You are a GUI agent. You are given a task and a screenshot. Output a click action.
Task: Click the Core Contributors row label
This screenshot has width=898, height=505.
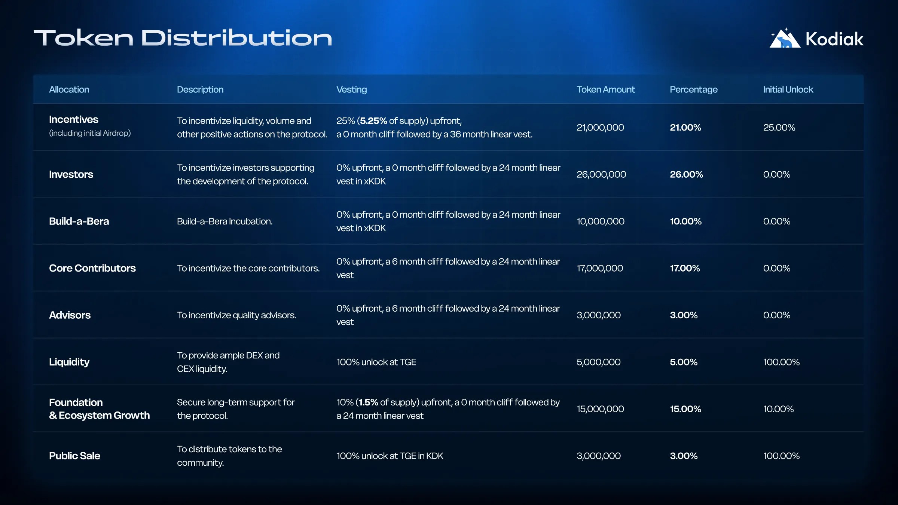tap(92, 268)
